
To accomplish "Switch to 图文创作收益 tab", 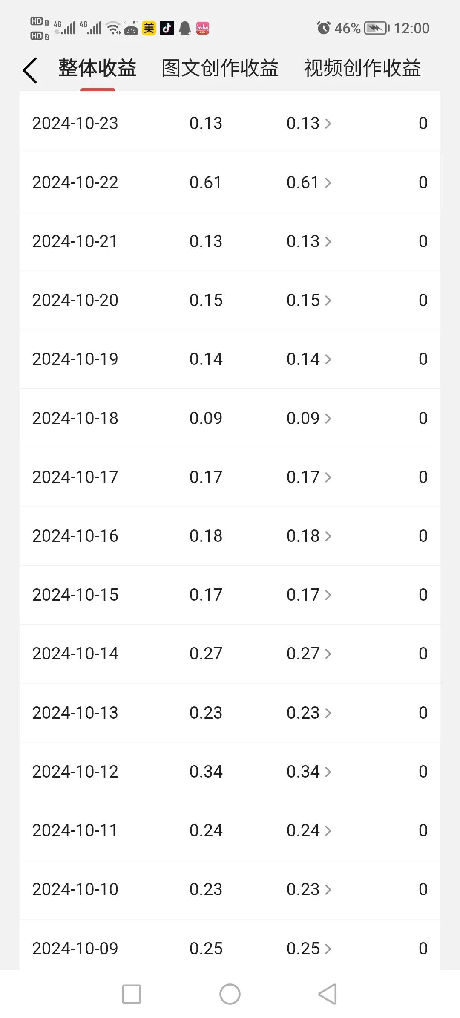I will click(x=220, y=68).
